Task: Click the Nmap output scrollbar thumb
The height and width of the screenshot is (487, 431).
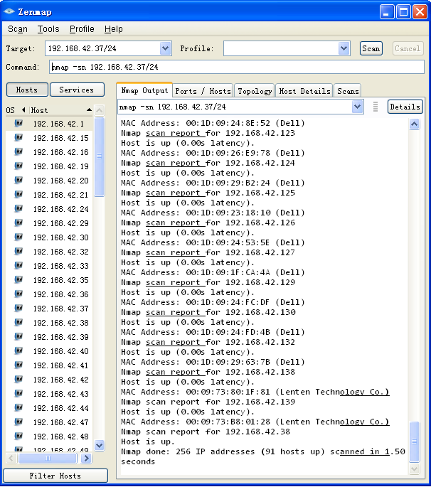Action: 414,441
